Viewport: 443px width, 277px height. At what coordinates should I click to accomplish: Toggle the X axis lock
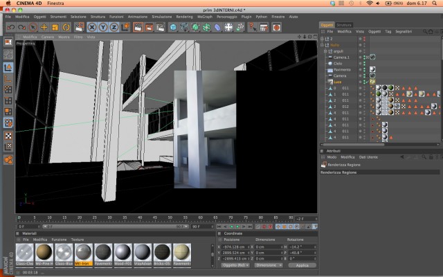pos(92,28)
